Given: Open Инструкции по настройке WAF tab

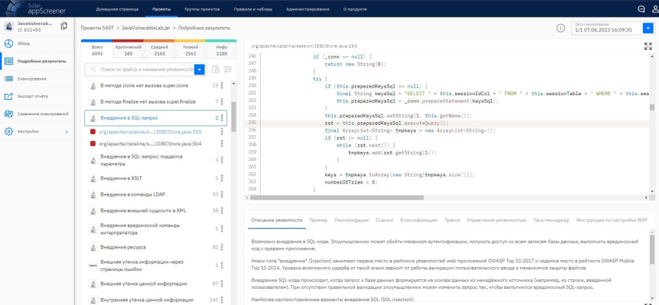Looking at the screenshot, I should (612, 220).
